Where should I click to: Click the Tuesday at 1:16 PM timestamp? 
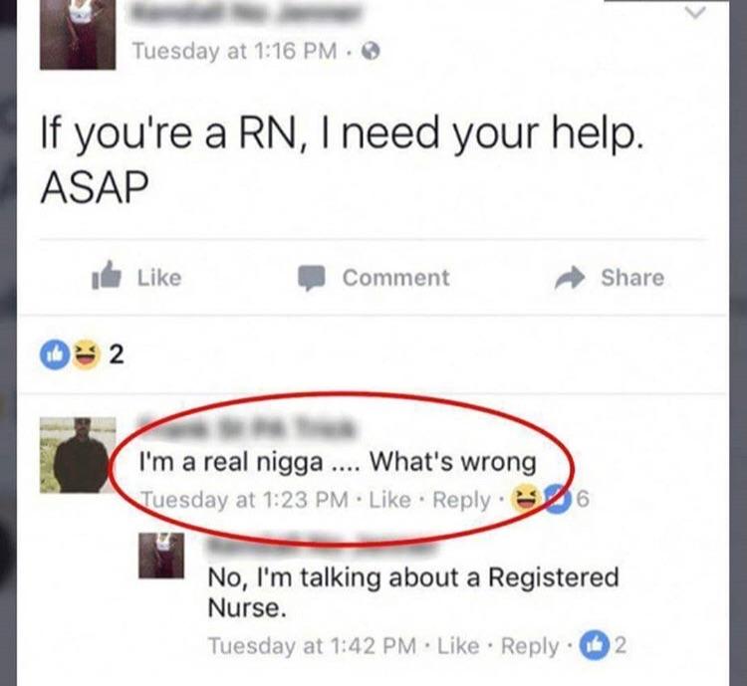click(x=234, y=51)
